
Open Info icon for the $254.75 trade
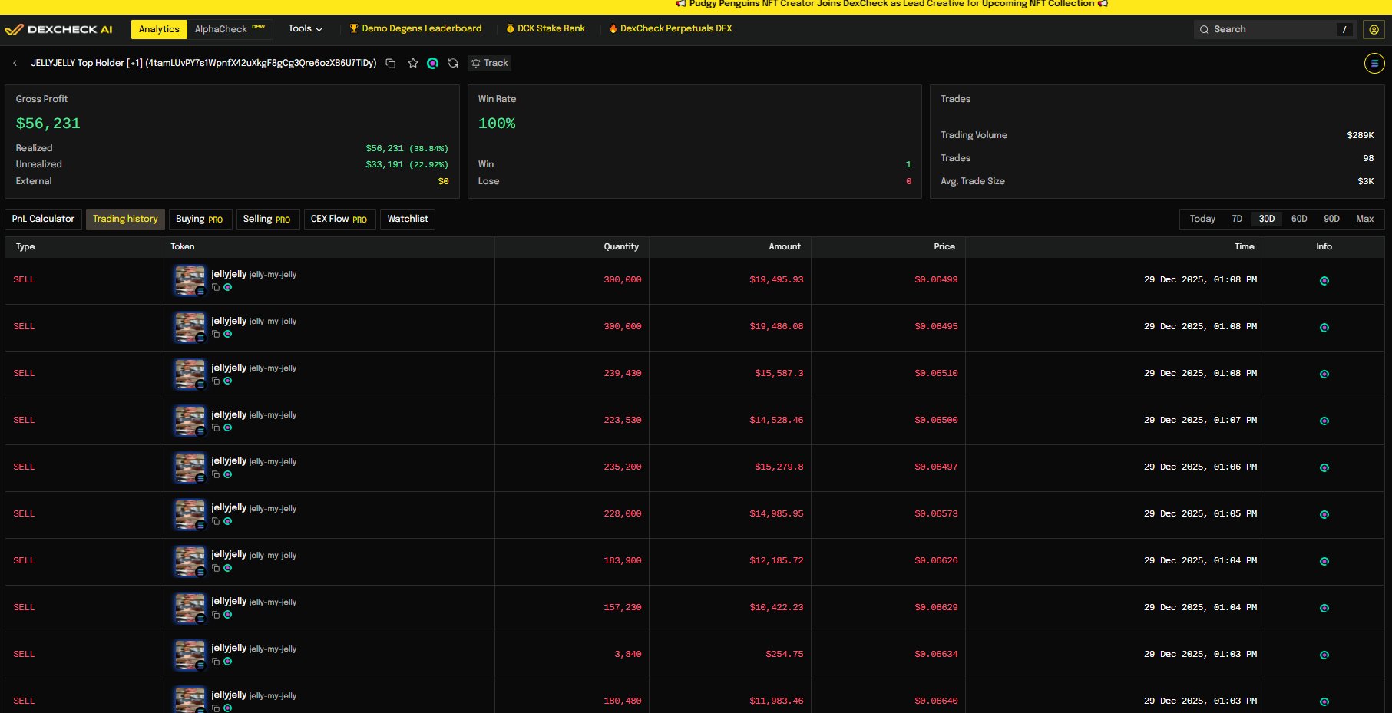[x=1324, y=655]
